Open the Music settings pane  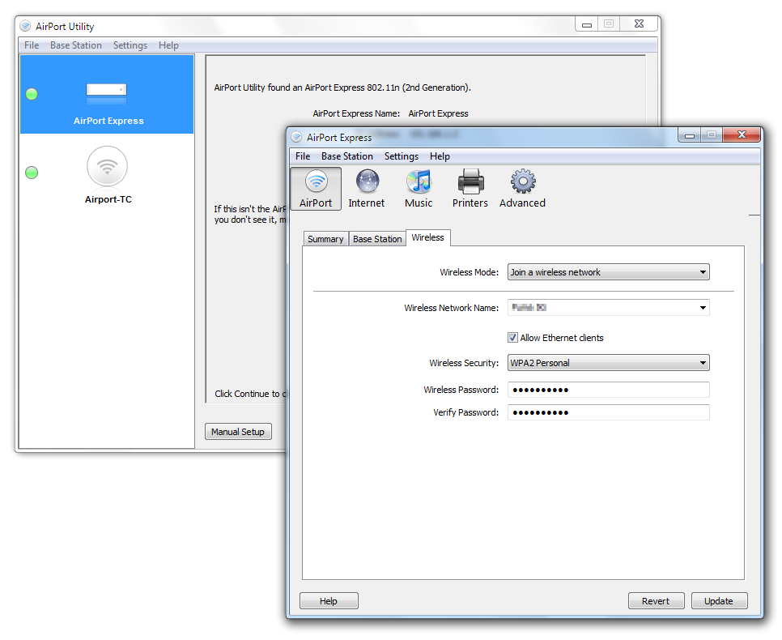point(419,189)
